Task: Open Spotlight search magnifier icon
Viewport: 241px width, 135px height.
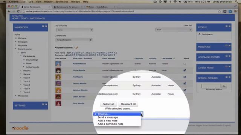Action: tap(236, 1)
